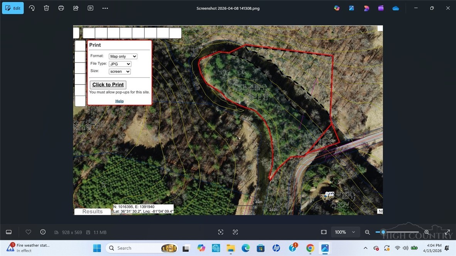This screenshot has height=256, width=456.
Task: Toggle fit to window icon
Action: coord(324,232)
